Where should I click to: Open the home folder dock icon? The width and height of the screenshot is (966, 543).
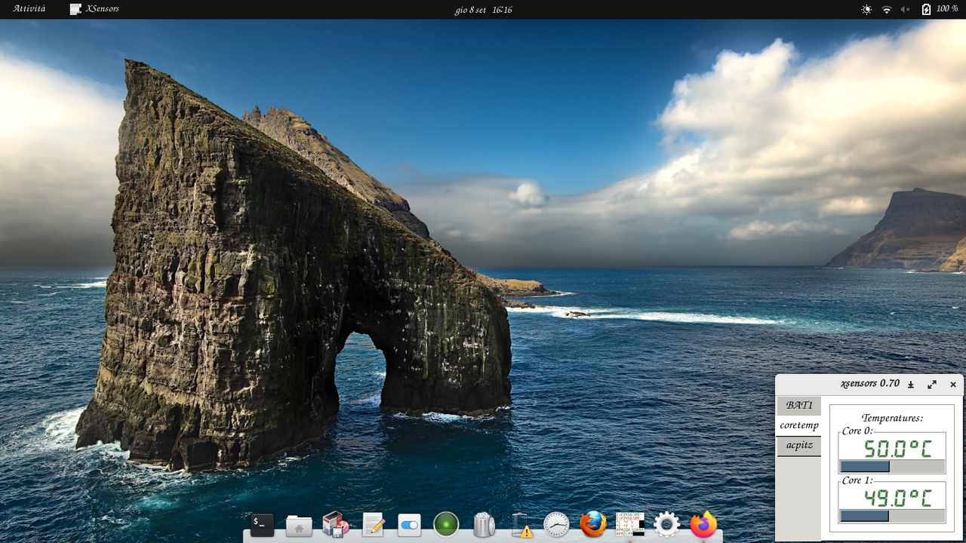tap(299, 526)
